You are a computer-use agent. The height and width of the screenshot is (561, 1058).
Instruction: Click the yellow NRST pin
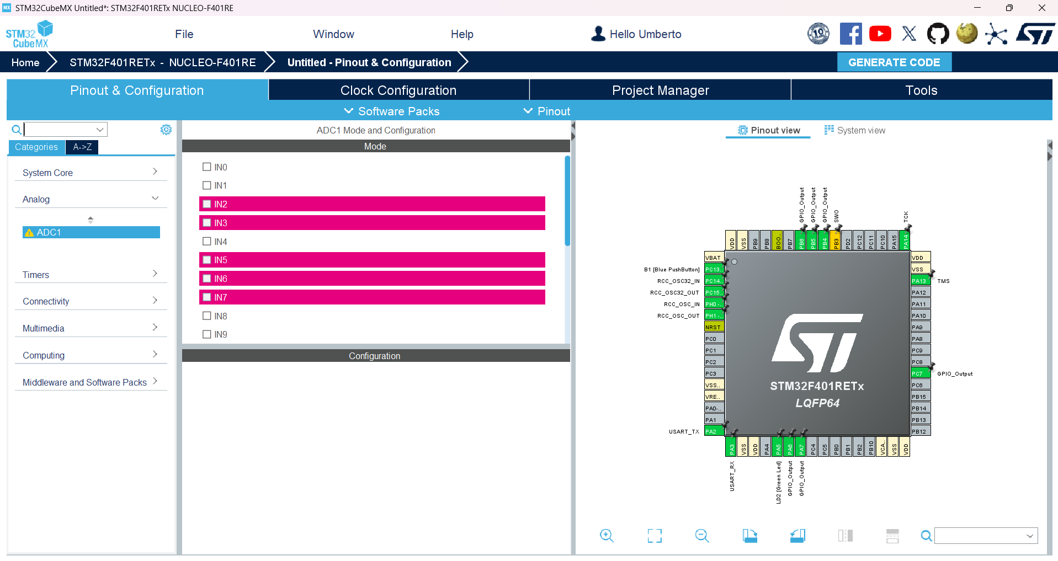tap(714, 327)
